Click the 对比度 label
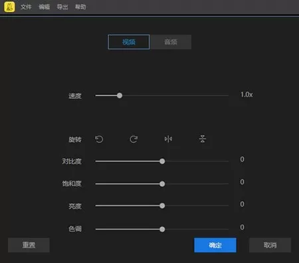 72,161
